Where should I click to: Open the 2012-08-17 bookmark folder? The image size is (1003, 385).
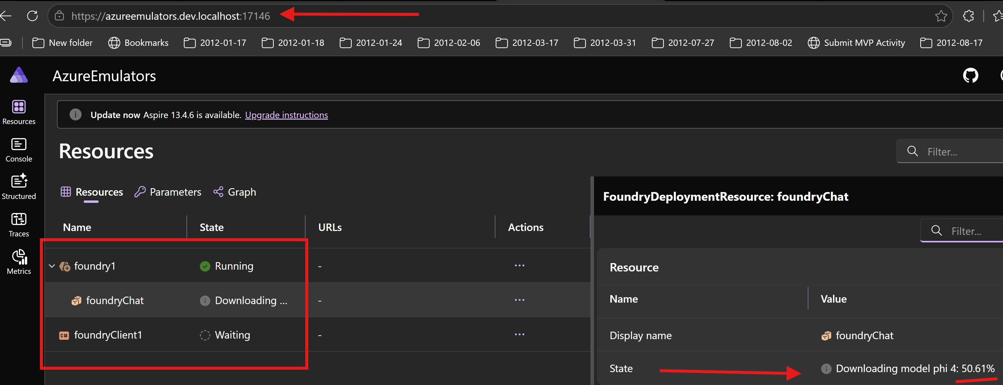click(951, 43)
